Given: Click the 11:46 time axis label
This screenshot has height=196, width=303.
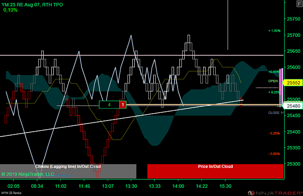Looking at the screenshot, I should 84,186.
